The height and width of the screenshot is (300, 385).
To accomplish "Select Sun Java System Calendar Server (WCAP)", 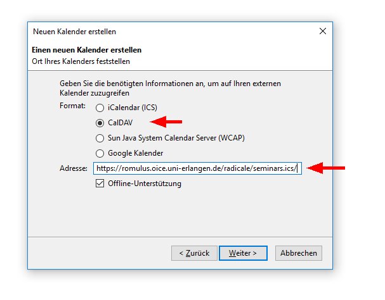I will point(100,138).
